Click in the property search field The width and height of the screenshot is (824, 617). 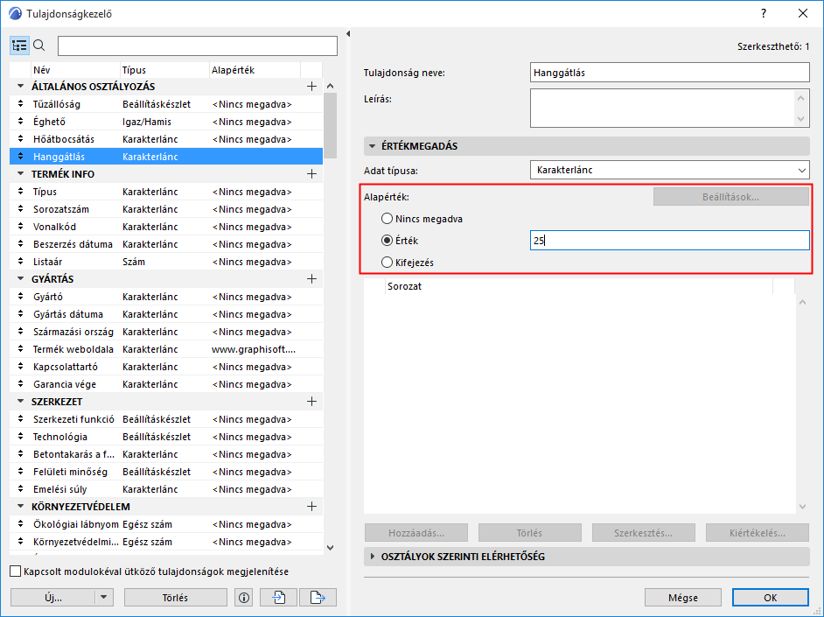click(x=198, y=46)
